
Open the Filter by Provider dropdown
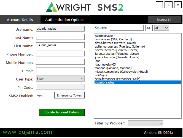point(146,123)
